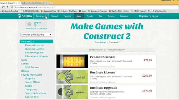The height and width of the screenshot is (100, 179).
Task: Reload the page with refresh icon
Action: click(3, 7)
